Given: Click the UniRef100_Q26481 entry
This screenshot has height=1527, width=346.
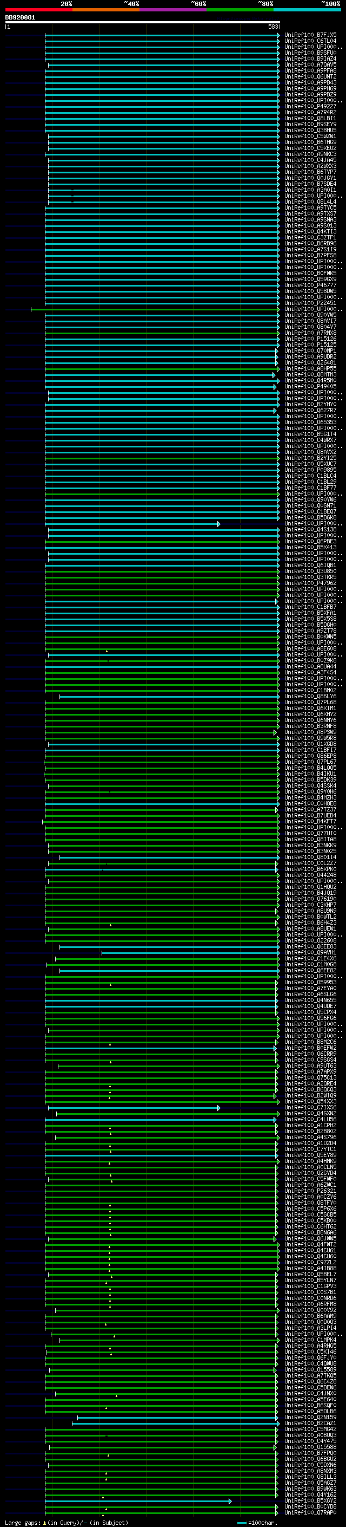Looking at the screenshot, I should [x=310, y=363].
